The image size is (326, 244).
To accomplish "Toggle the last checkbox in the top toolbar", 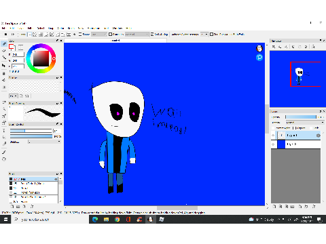I will coord(211,35).
